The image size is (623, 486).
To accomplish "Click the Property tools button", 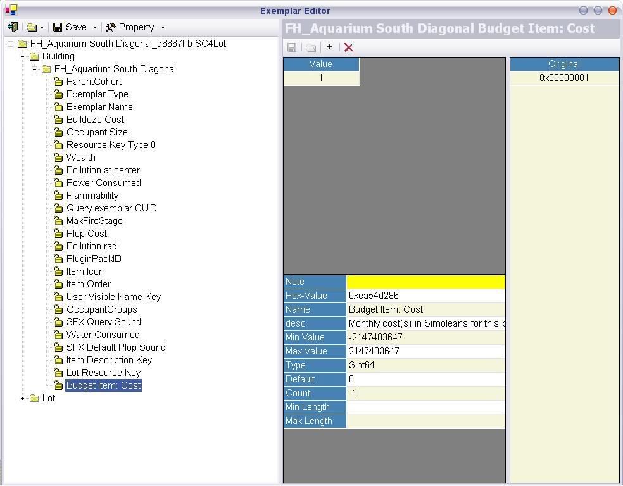I will click(130, 27).
